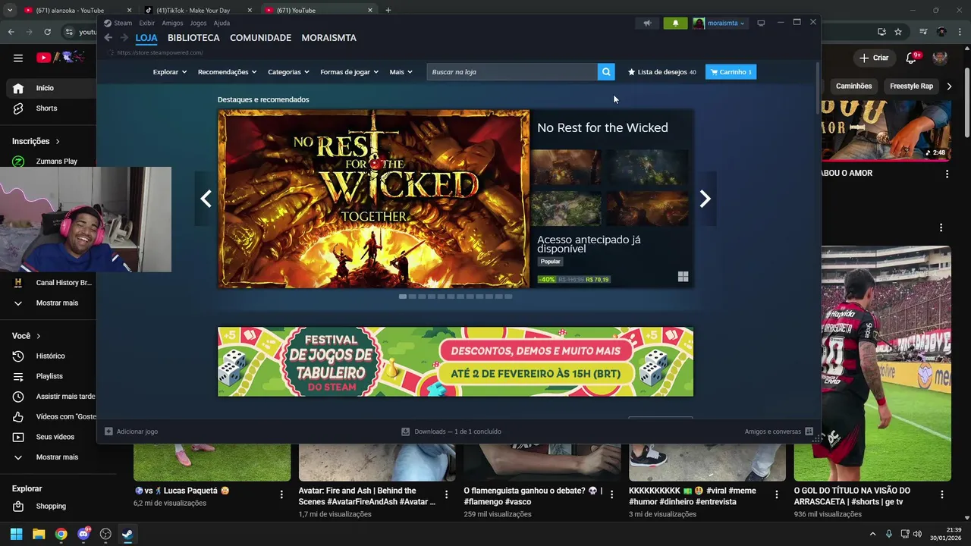The image size is (971, 546).
Task: Open Chrome media controls icon
Action: coord(923,32)
